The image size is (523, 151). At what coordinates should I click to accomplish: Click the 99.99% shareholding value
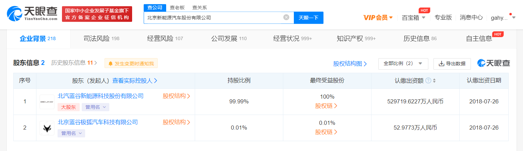(x=239, y=101)
